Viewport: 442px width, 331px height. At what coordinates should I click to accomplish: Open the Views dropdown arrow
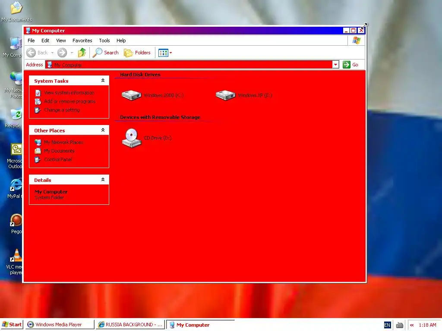coord(170,53)
